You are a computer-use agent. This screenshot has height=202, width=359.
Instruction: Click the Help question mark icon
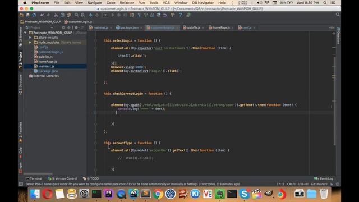click(x=181, y=15)
